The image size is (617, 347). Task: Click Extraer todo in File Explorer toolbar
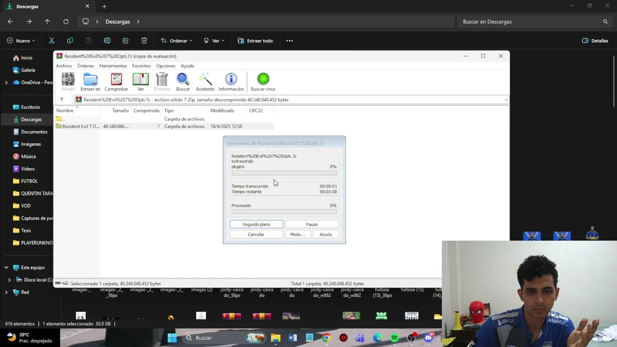point(255,41)
